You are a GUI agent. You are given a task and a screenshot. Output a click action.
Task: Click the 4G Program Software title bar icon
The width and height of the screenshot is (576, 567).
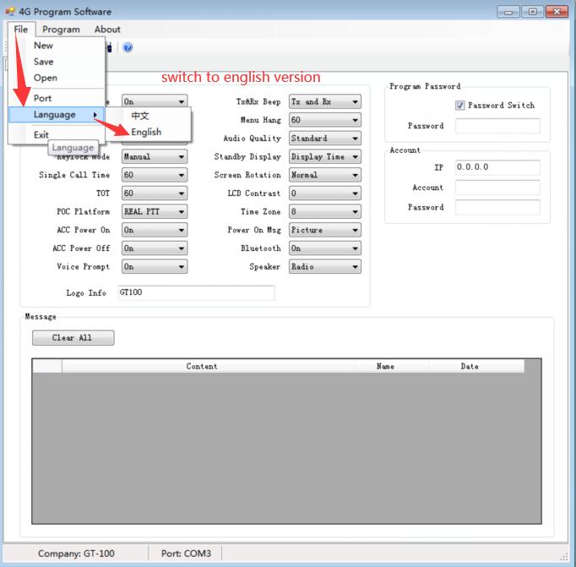(x=9, y=12)
